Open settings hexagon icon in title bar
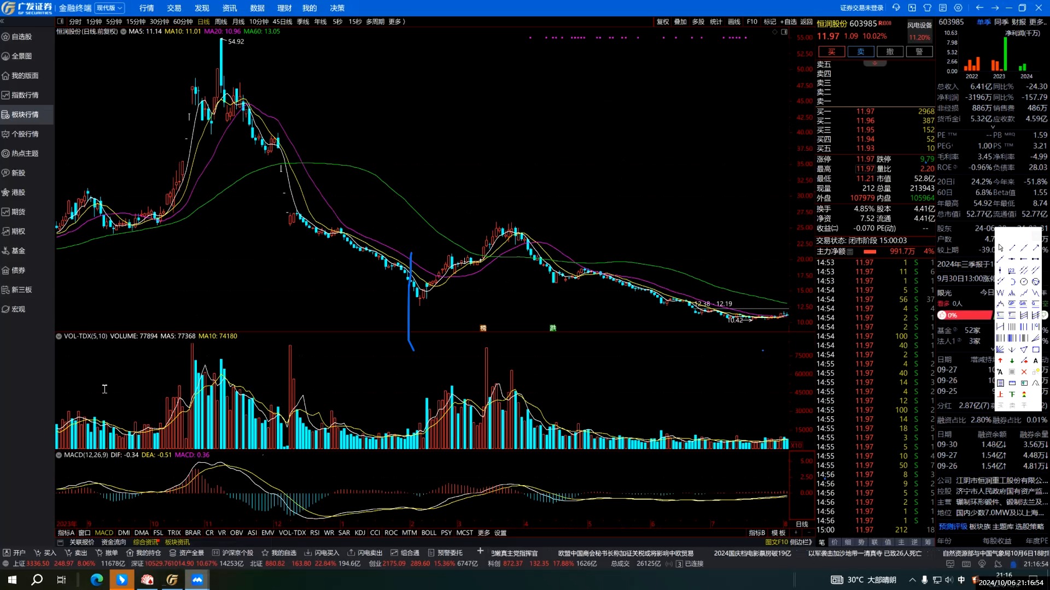 pos(958,8)
